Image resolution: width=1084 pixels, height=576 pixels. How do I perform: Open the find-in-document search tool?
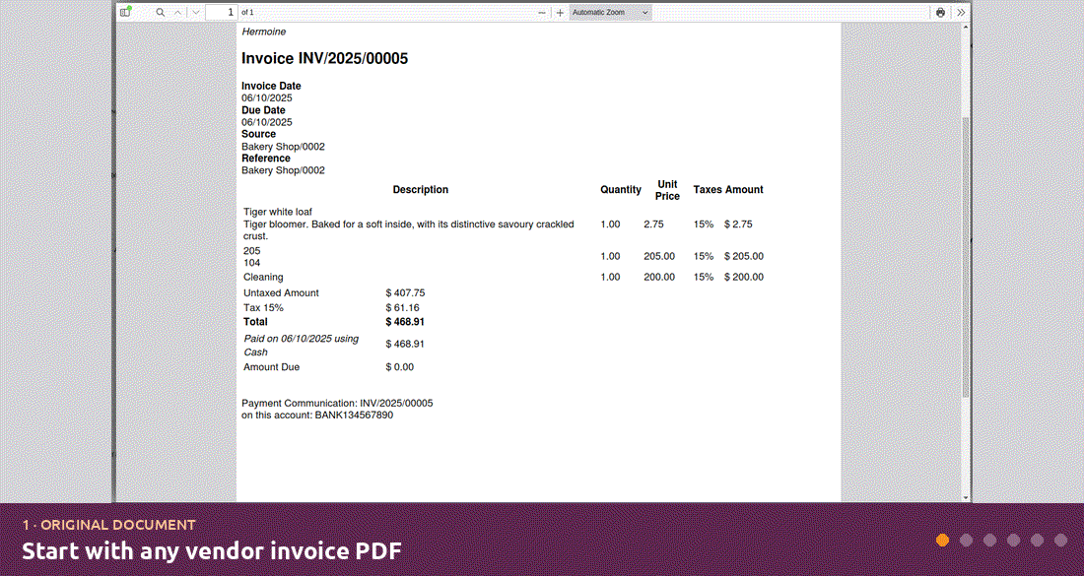161,13
